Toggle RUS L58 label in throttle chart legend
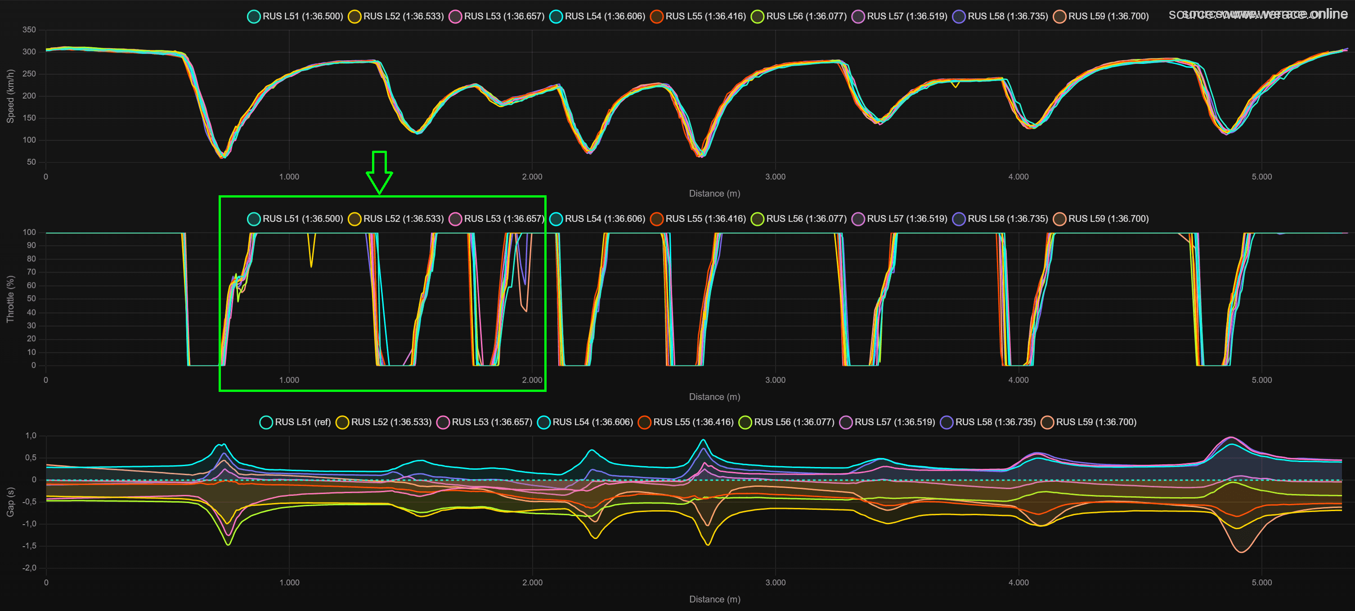 click(1007, 219)
